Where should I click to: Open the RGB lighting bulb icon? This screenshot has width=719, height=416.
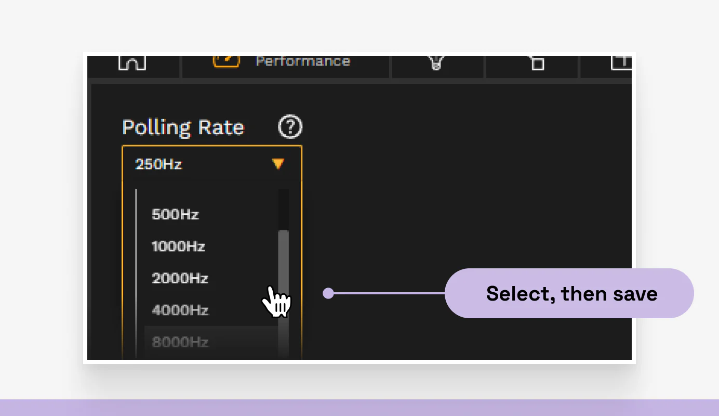(436, 63)
